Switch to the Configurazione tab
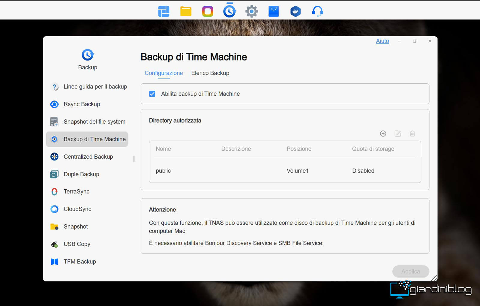The image size is (480, 306). coord(164,73)
